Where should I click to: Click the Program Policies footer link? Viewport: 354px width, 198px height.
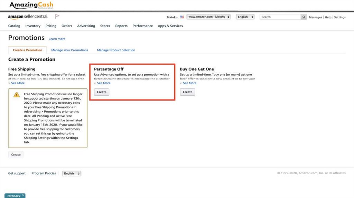click(x=44, y=173)
